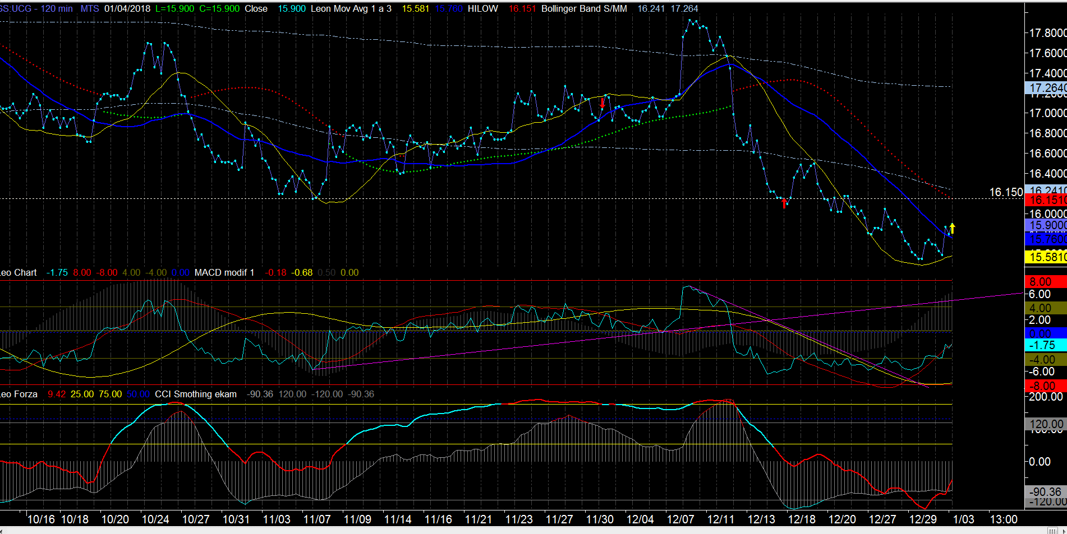This screenshot has height=534, width=1067.
Task: Click the red down-arrow sell signal marker
Action: (603, 103)
